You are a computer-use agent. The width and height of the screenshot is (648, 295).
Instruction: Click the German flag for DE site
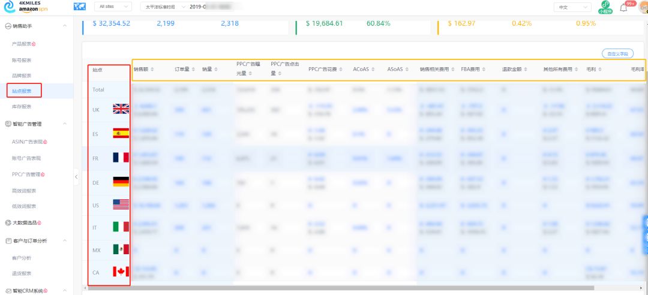(x=121, y=182)
